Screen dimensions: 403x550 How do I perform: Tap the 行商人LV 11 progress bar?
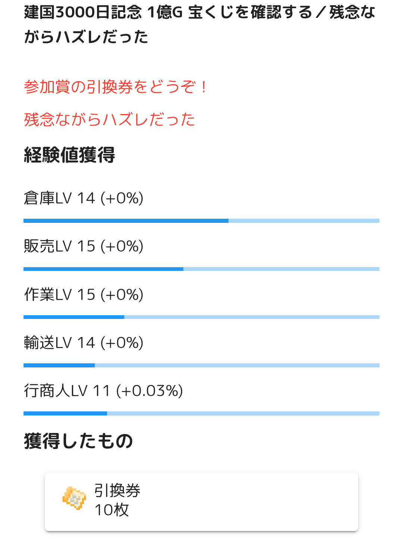pyautogui.click(x=201, y=414)
